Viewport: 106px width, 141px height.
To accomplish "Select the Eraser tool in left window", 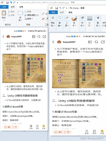I will click(43, 19).
